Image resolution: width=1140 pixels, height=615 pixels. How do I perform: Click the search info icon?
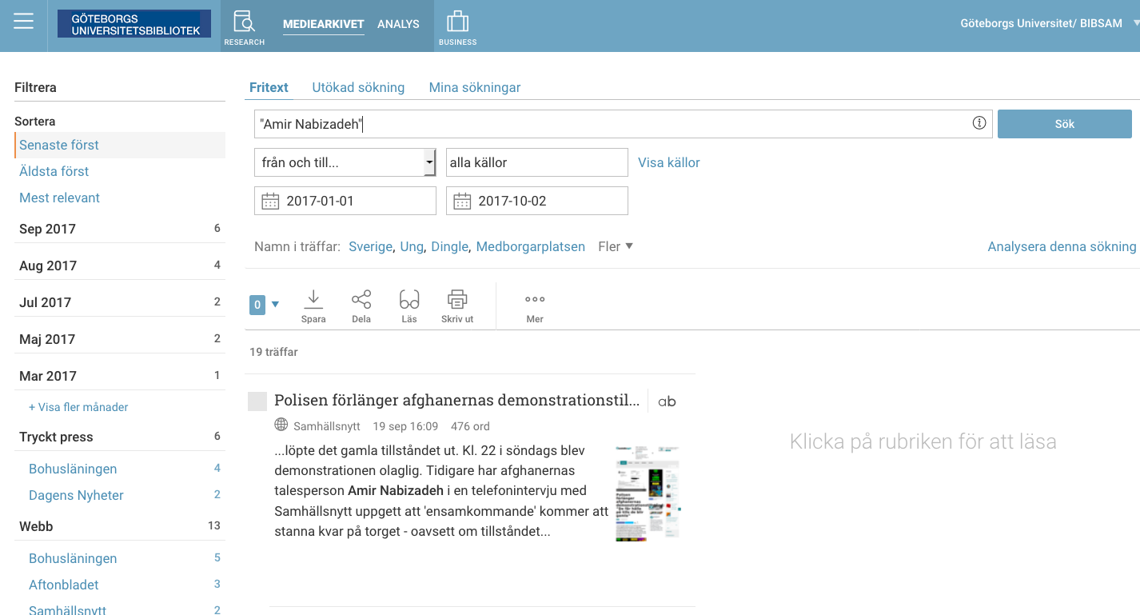pos(979,123)
